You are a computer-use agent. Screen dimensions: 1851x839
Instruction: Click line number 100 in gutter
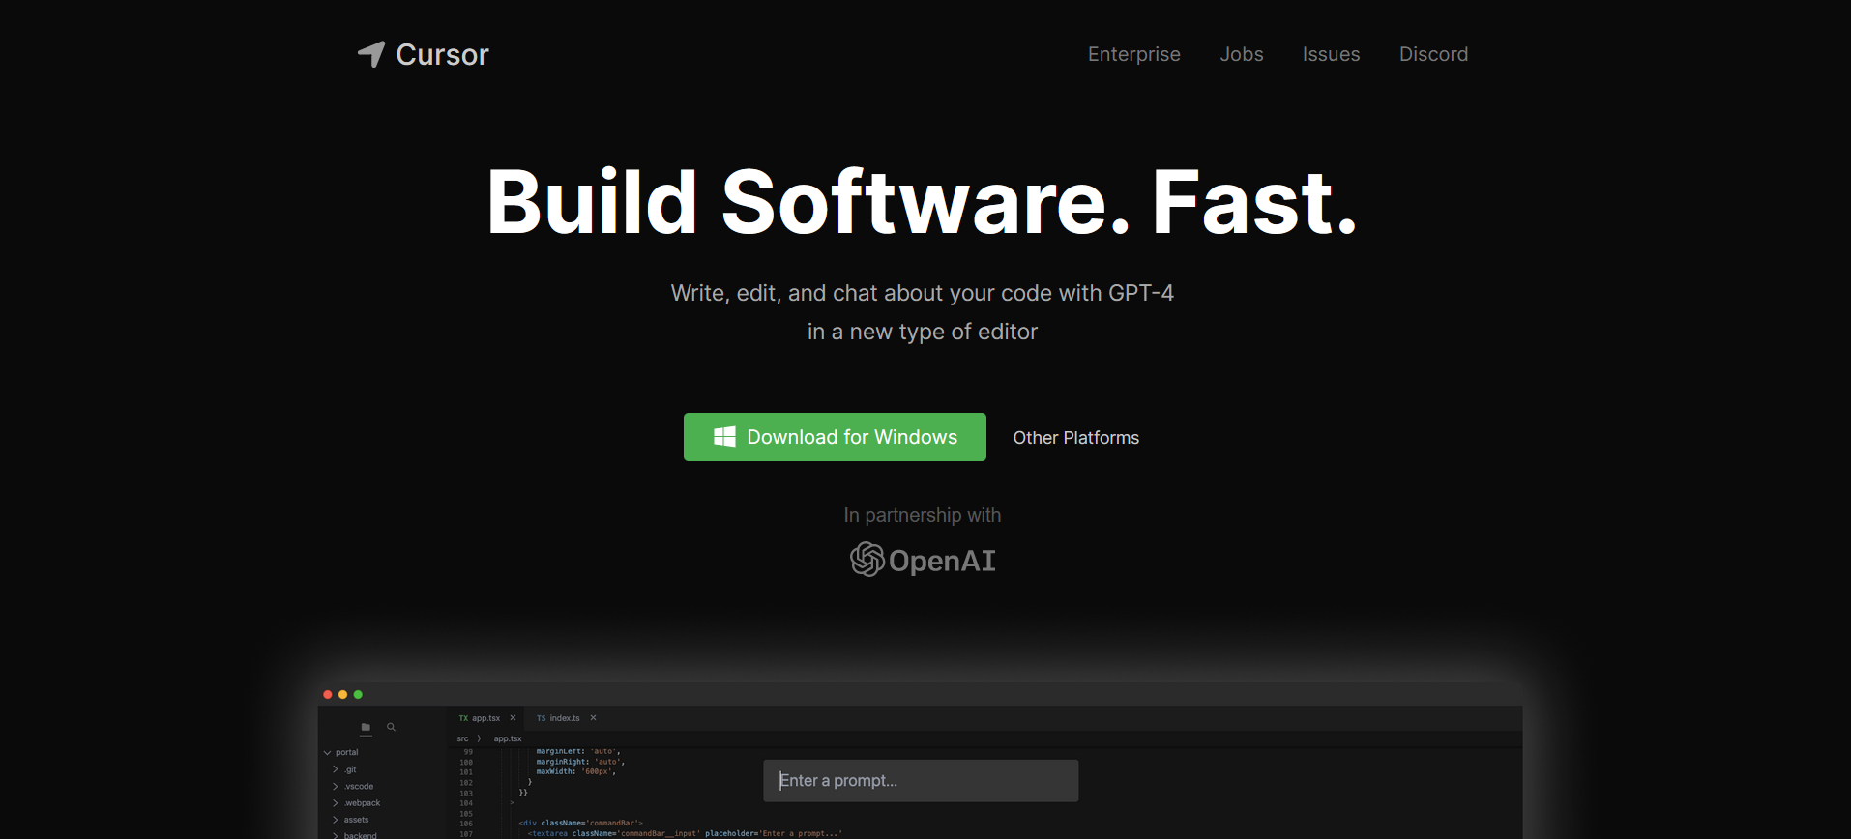coord(466,762)
